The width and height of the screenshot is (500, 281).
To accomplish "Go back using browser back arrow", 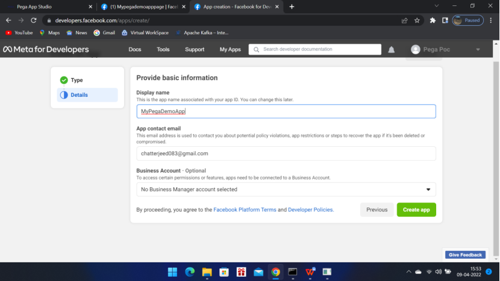I will (x=8, y=20).
